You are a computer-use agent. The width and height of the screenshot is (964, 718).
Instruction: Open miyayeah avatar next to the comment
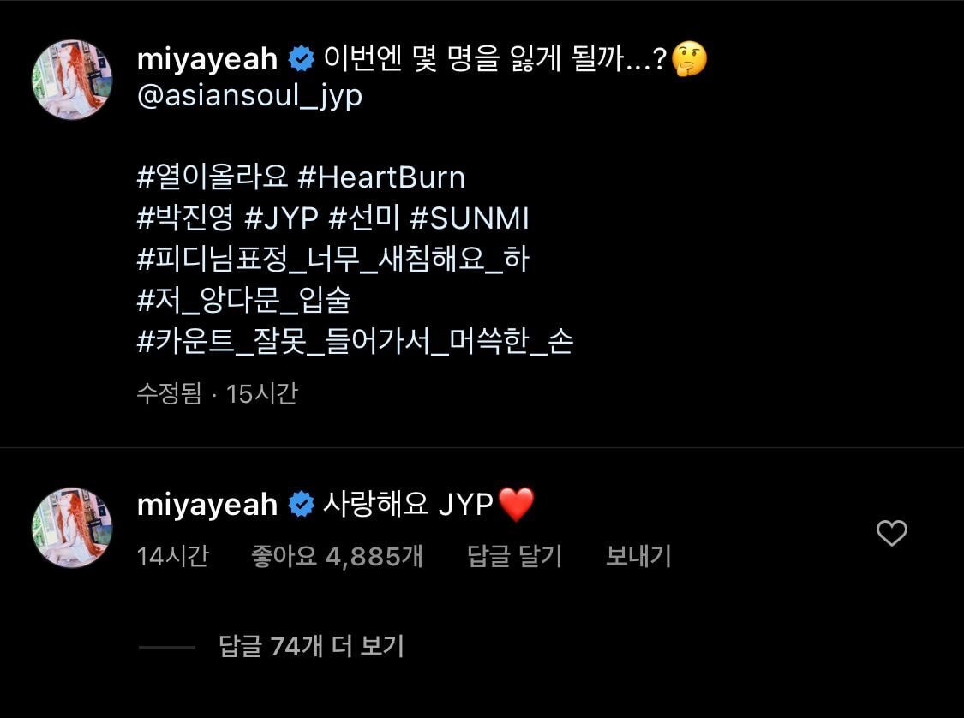coord(73,528)
